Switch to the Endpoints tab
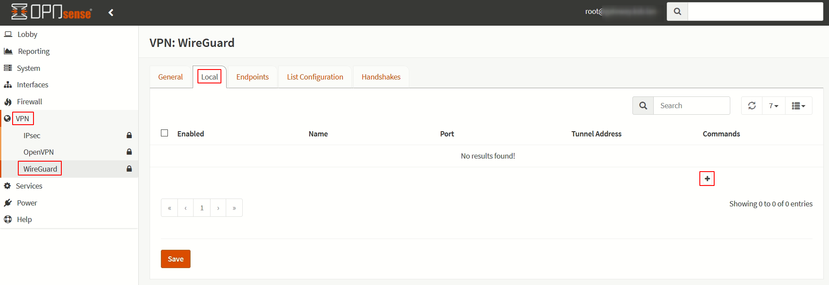This screenshot has height=285, width=829. [x=252, y=77]
